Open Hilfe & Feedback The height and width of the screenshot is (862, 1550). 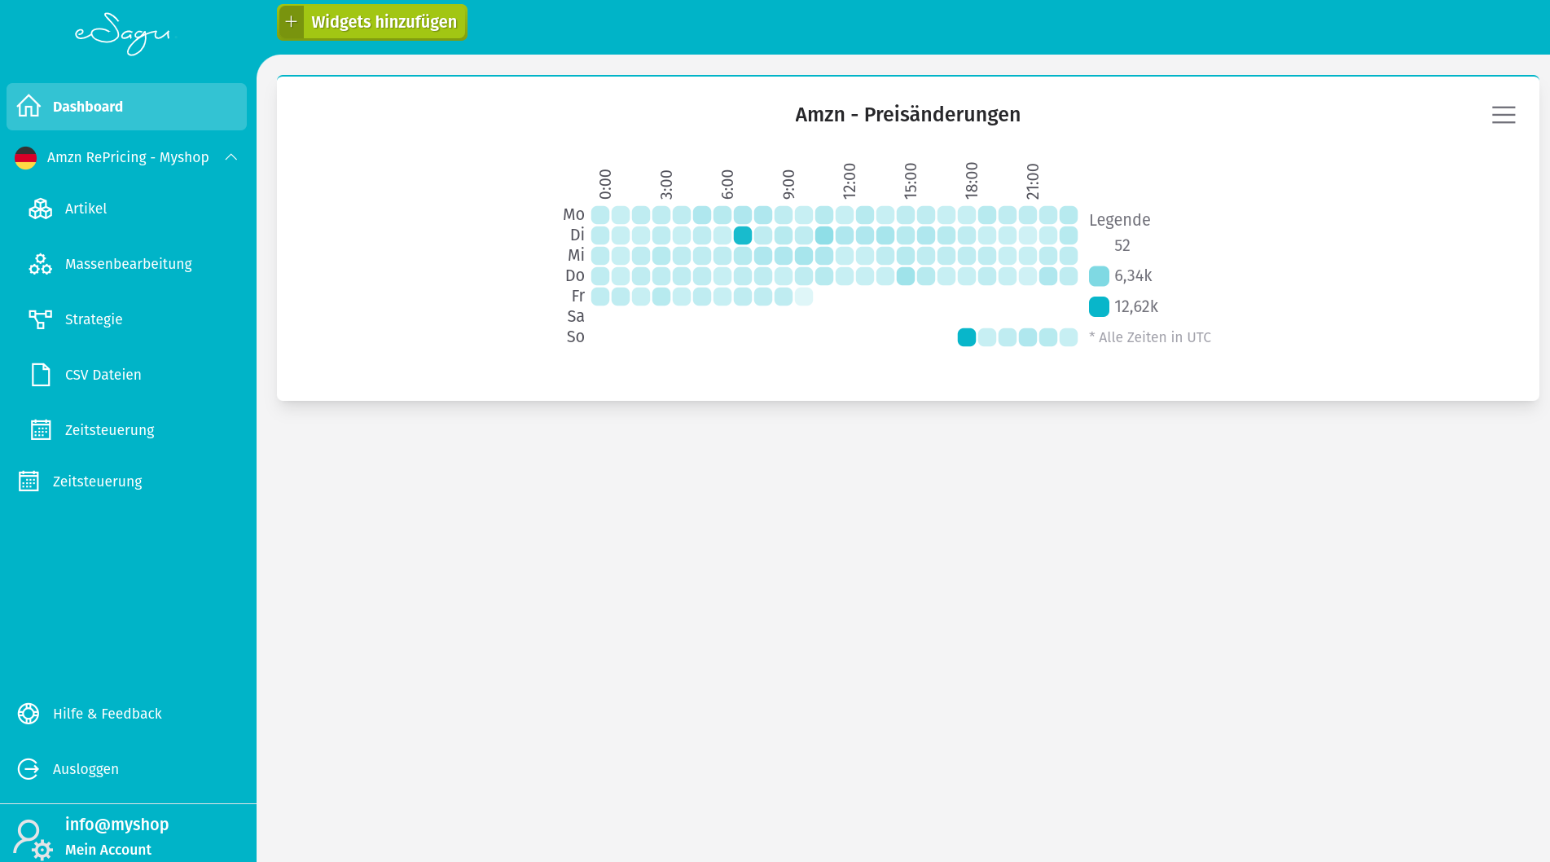[x=108, y=714]
